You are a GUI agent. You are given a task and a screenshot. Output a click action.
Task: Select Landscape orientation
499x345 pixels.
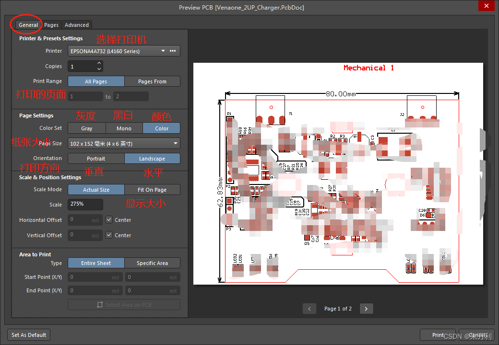(152, 159)
